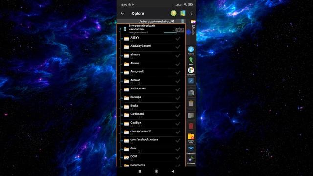Tap the internal storage phone icon
The image size is (313, 176).
tap(125, 29)
